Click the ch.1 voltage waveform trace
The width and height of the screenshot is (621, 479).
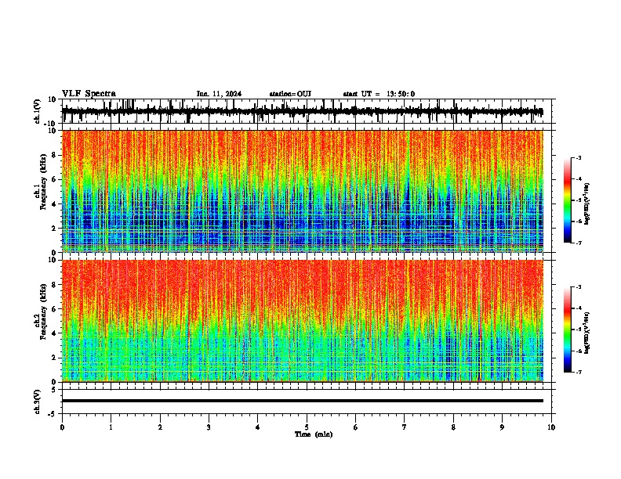tap(303, 112)
